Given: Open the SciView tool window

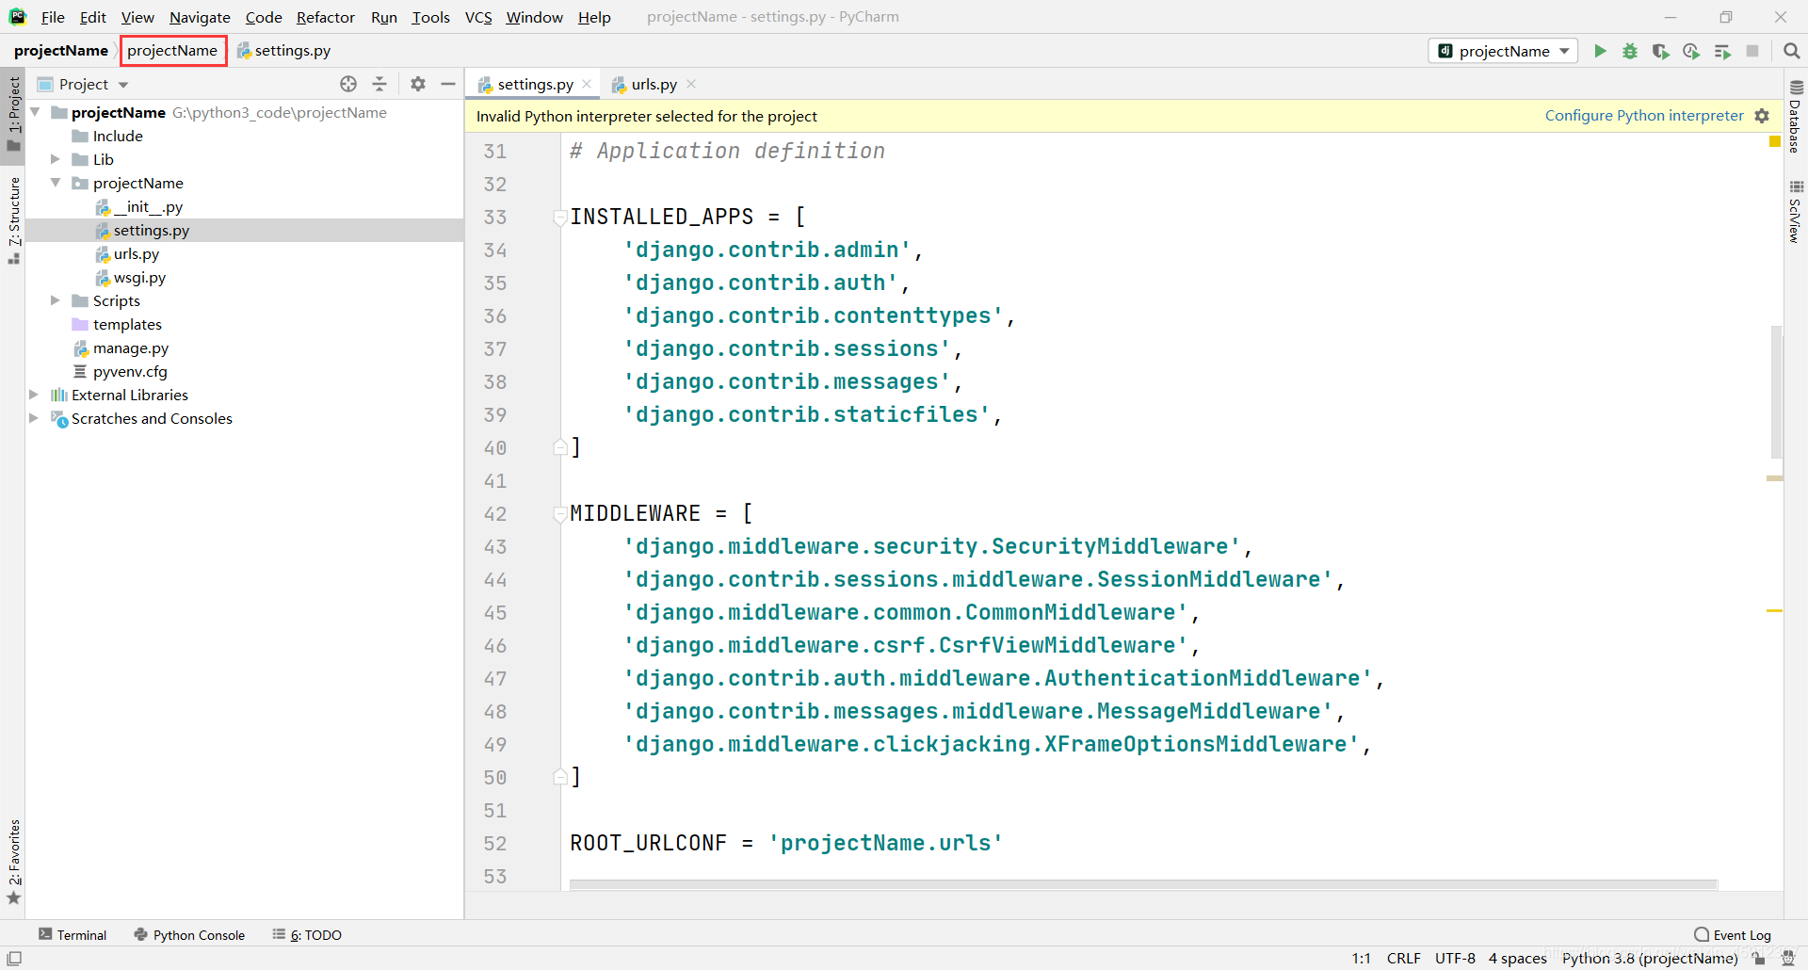Looking at the screenshot, I should click(x=1796, y=212).
